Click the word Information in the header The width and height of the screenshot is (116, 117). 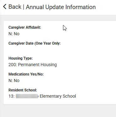point(81,7)
